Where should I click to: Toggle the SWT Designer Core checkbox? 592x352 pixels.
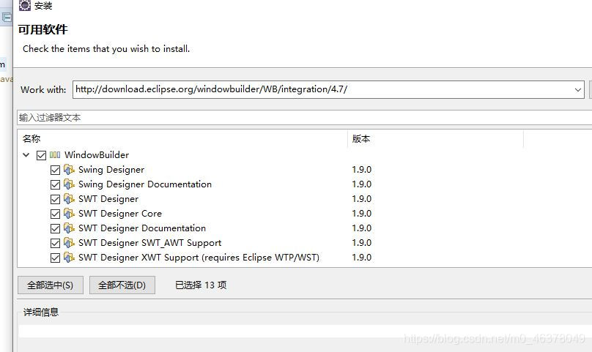pyautogui.click(x=55, y=214)
